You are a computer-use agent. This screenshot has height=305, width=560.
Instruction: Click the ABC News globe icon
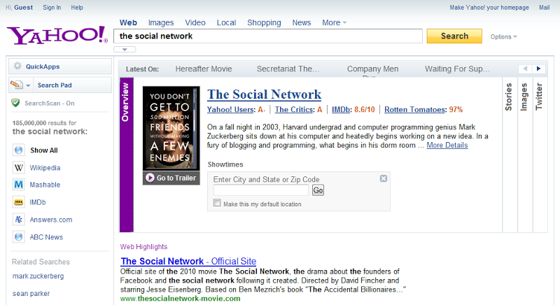tap(19, 237)
